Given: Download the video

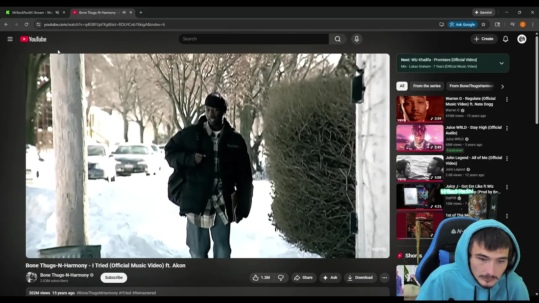Looking at the screenshot, I should click(x=360, y=278).
